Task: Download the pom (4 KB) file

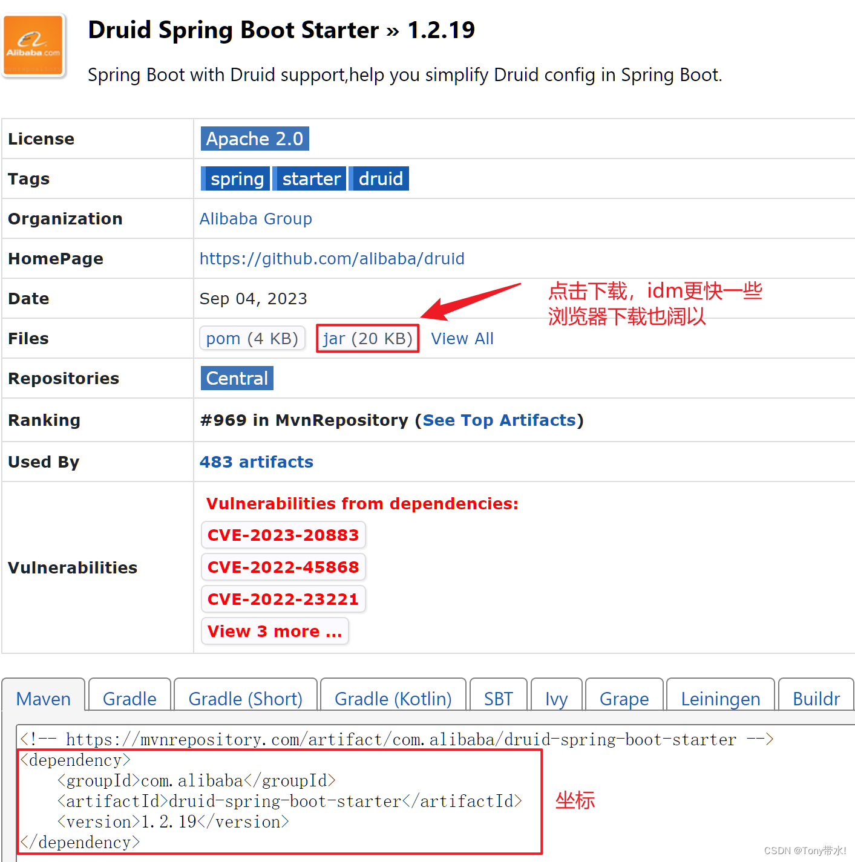Action: point(252,338)
